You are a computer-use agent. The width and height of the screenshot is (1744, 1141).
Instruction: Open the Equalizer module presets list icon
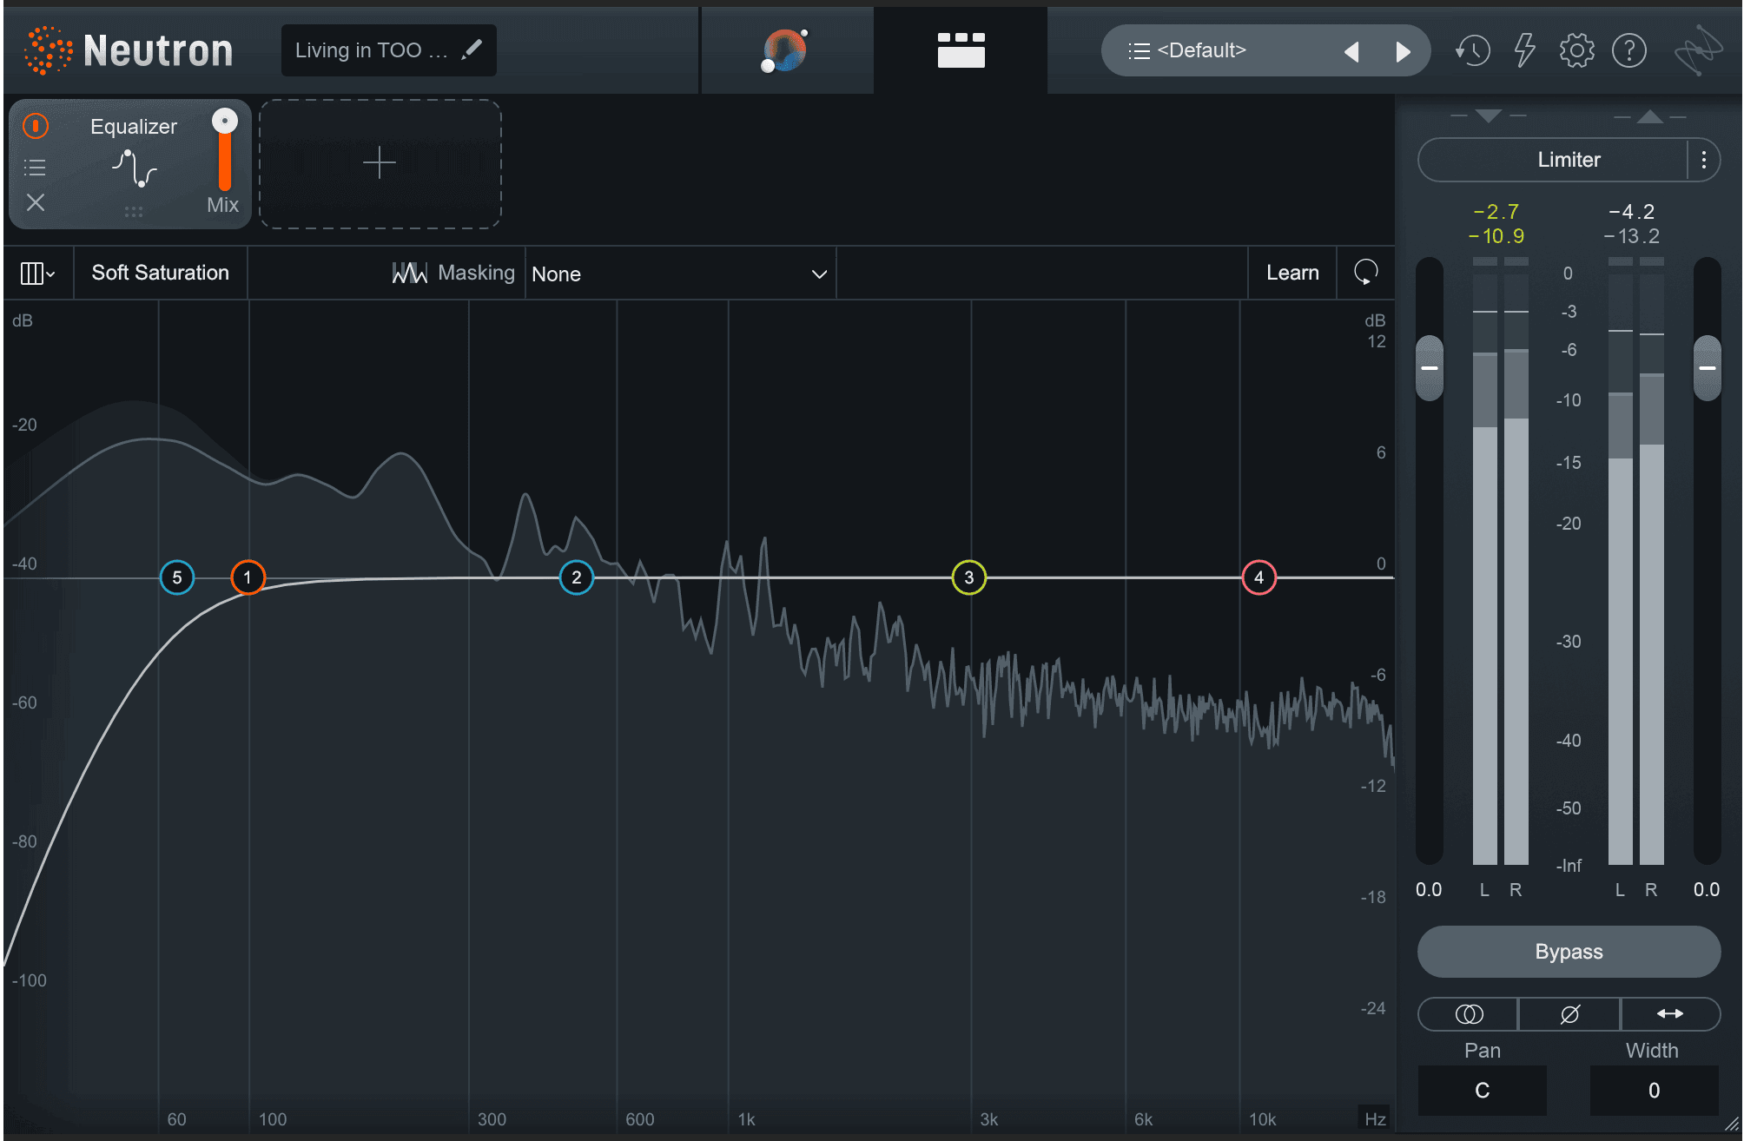35,168
